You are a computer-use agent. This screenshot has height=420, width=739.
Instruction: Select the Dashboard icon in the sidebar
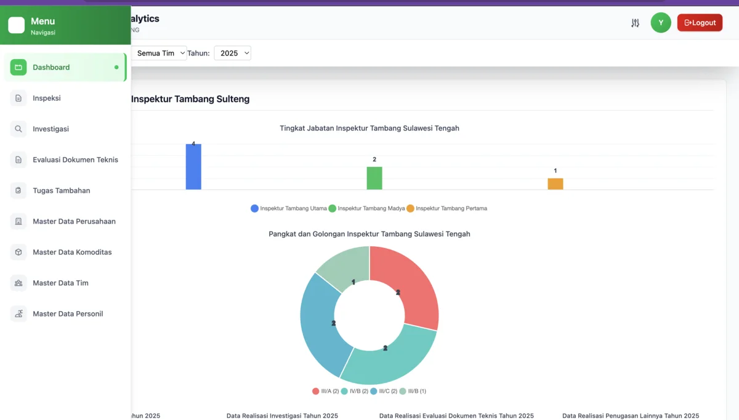(x=18, y=67)
